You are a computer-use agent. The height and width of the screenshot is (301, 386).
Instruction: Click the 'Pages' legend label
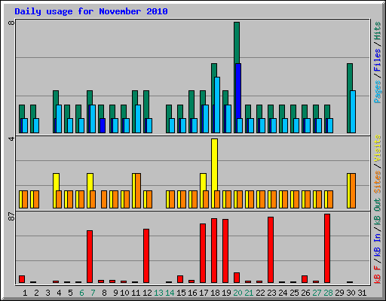pos(378,92)
